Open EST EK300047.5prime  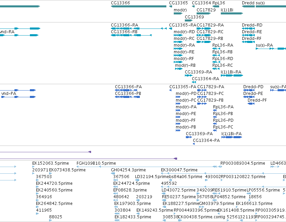pos(179,170)
